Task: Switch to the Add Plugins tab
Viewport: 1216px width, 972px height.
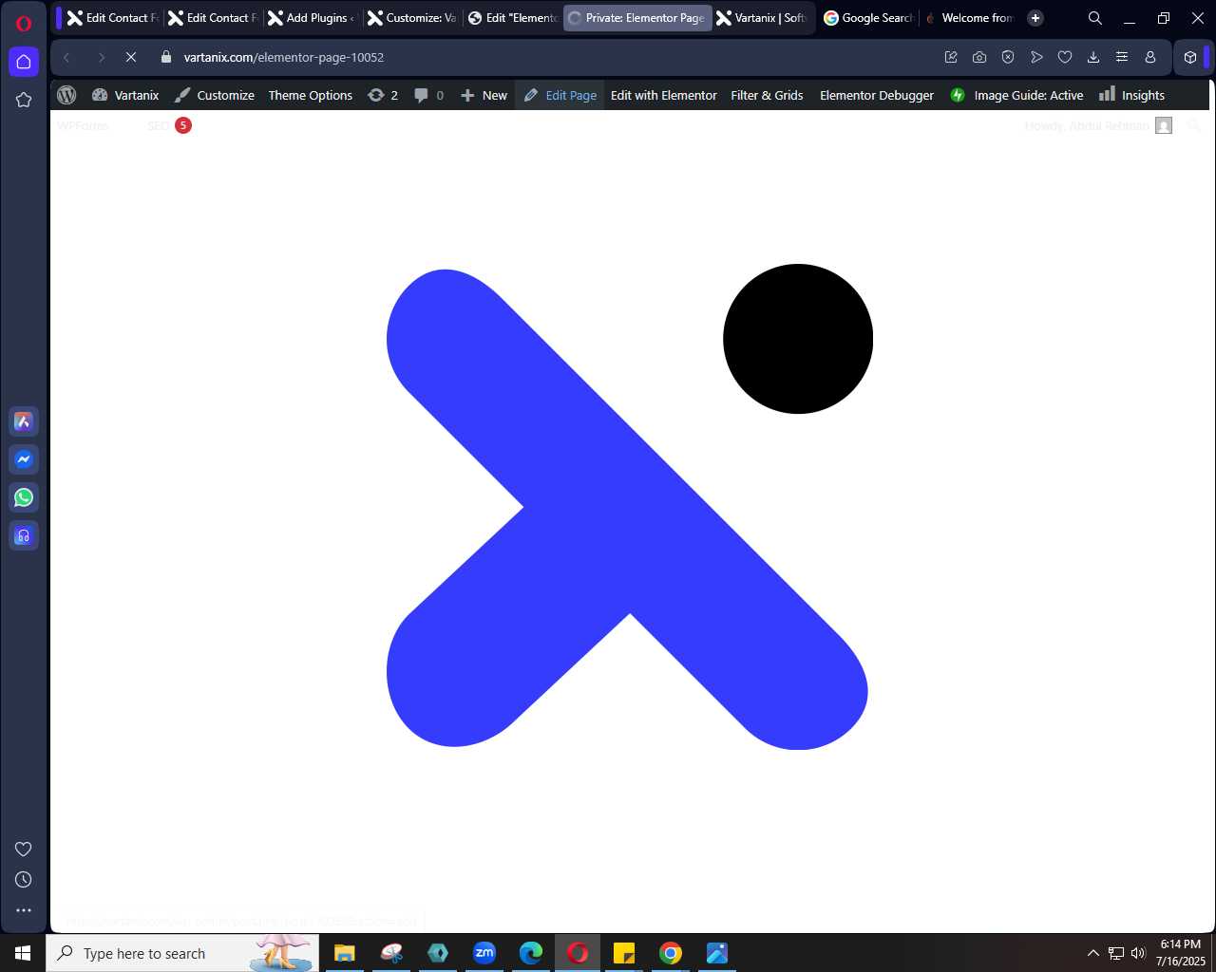Action: coord(311,18)
